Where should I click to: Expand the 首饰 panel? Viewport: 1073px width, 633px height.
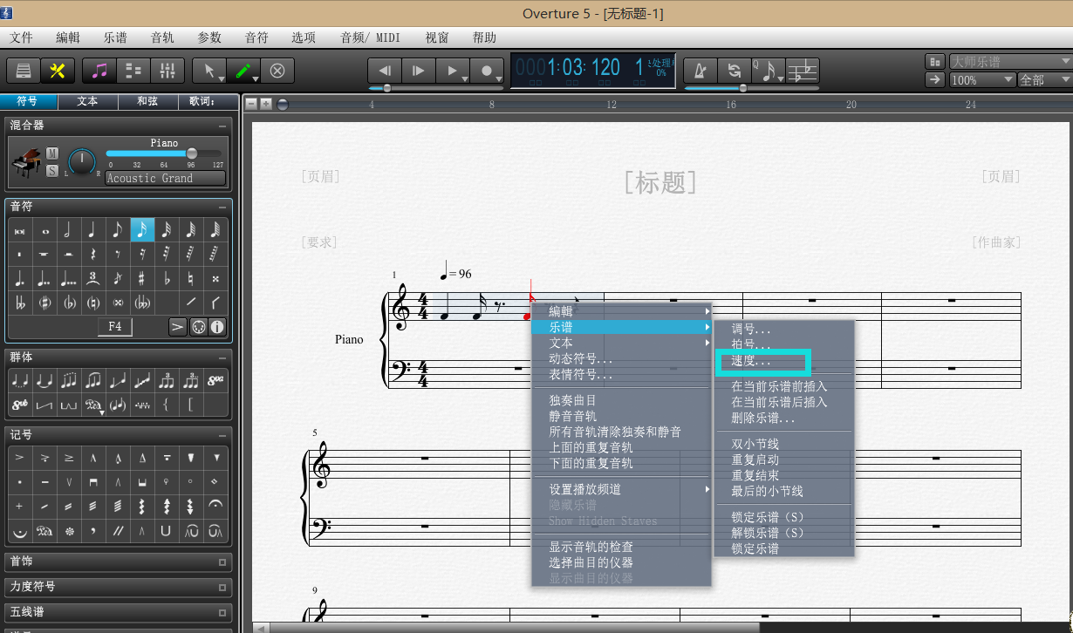coord(222,562)
